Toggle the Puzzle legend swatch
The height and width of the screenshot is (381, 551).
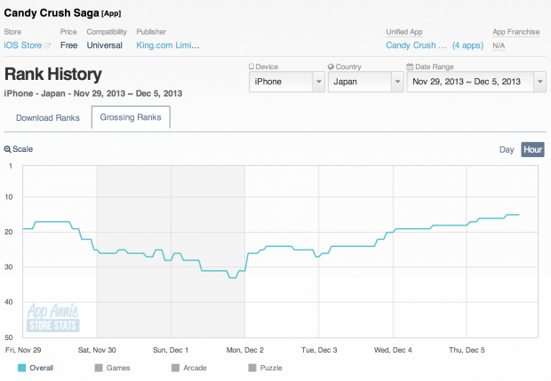point(252,368)
